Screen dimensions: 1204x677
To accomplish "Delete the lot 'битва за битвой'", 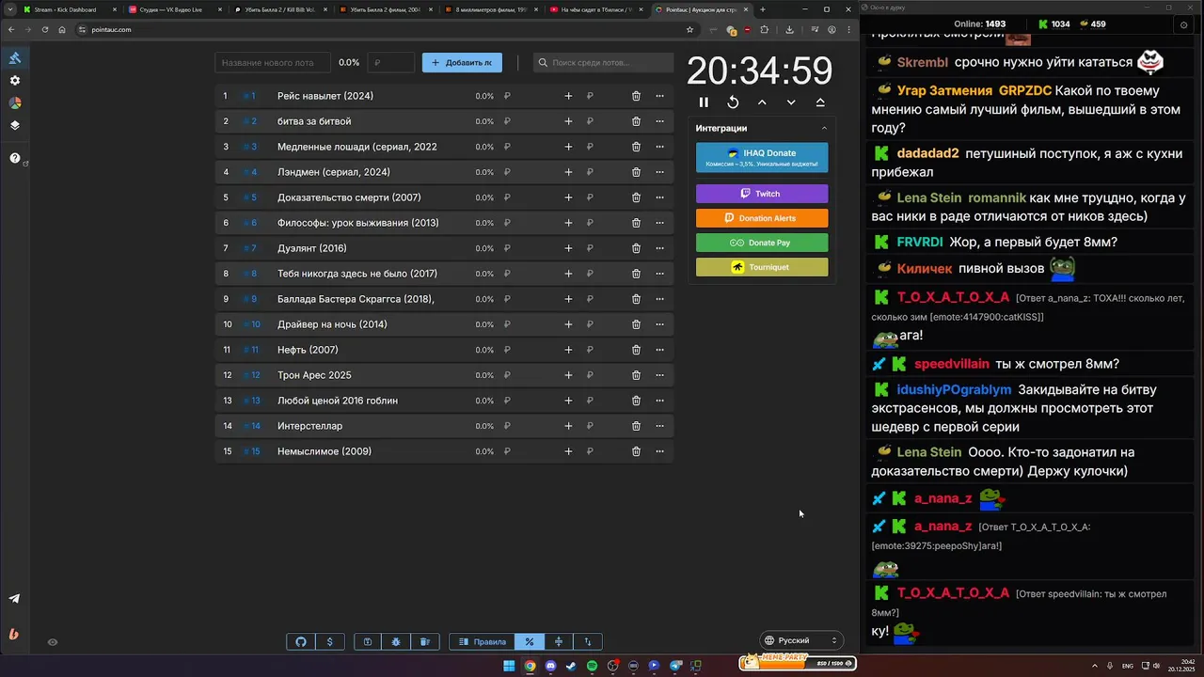I will coord(636,121).
